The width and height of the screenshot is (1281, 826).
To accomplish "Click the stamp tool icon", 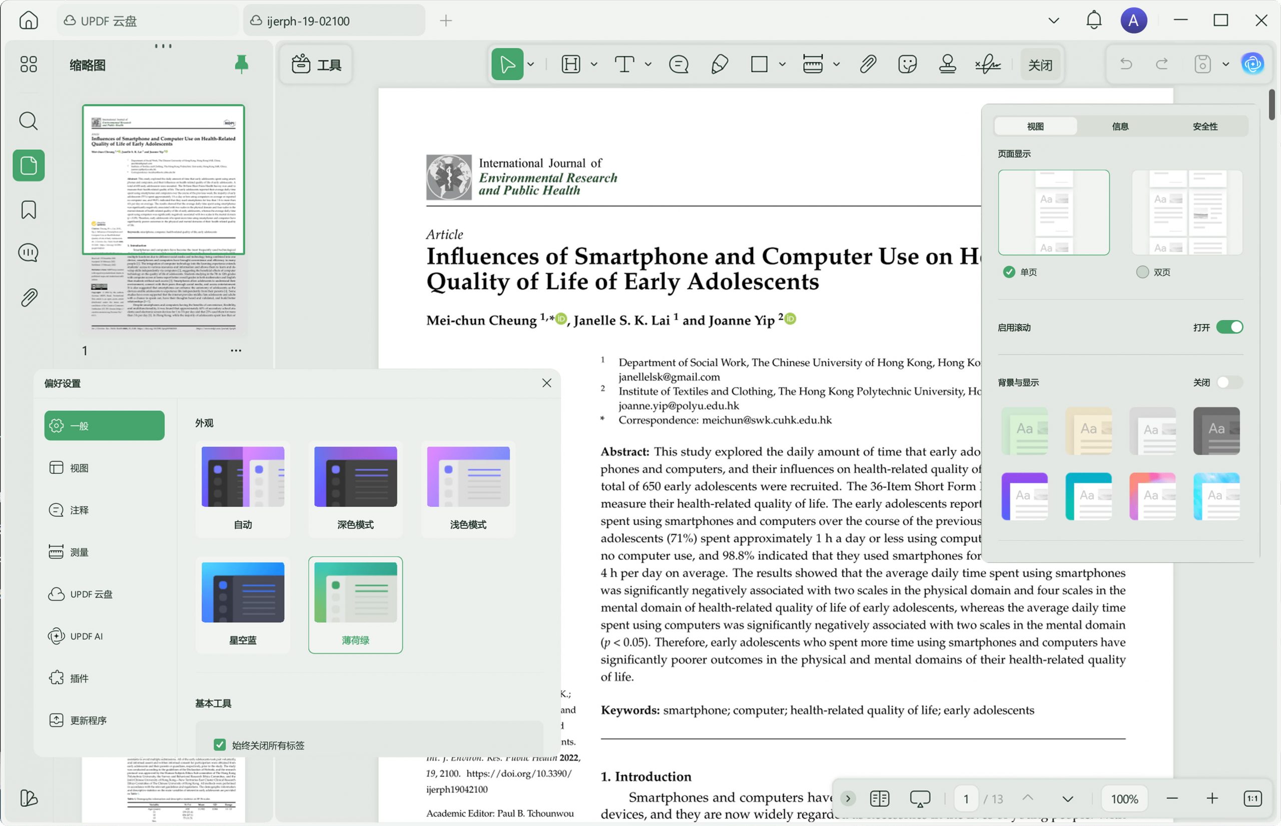I will (x=947, y=65).
